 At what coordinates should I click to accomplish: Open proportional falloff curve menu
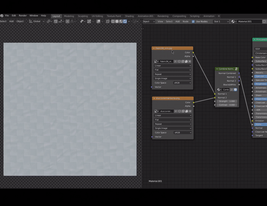pyautogui.click(x=73, y=21)
